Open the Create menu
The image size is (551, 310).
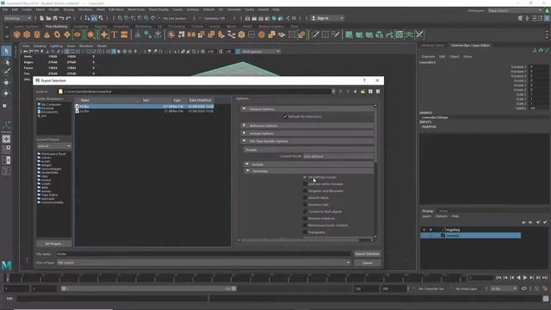coord(27,9)
